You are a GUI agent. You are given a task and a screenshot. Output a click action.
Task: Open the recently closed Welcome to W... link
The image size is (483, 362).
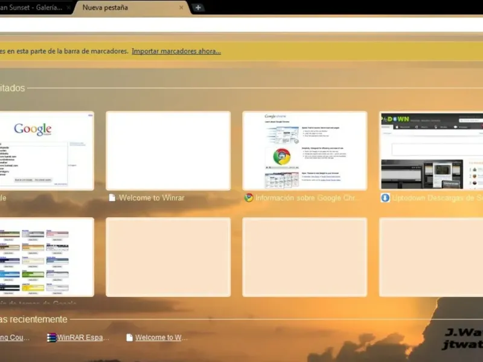pyautogui.click(x=161, y=337)
